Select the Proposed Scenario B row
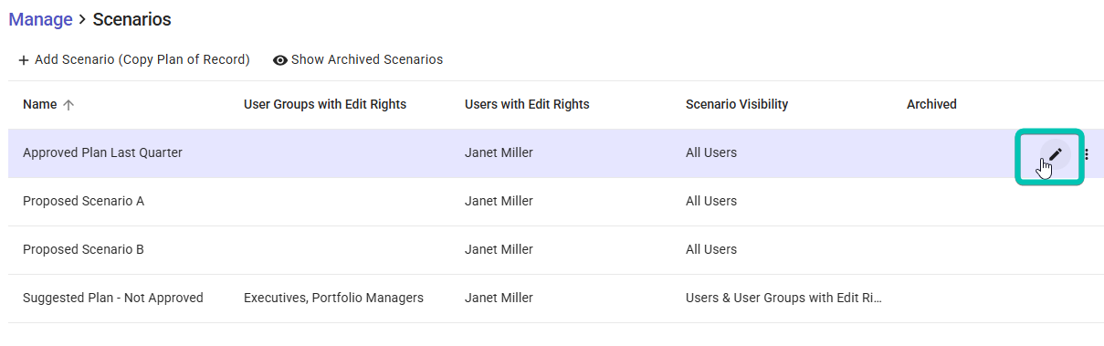This screenshot has width=1104, height=346. pyautogui.click(x=555, y=250)
